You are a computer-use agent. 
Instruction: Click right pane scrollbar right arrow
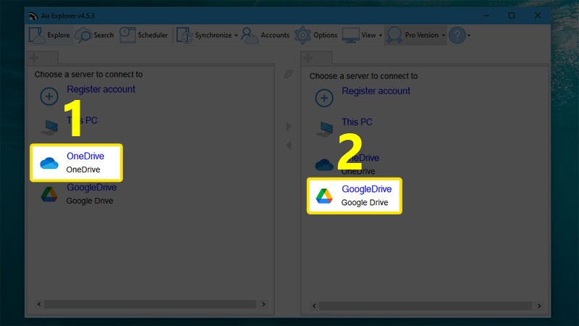[x=539, y=306]
